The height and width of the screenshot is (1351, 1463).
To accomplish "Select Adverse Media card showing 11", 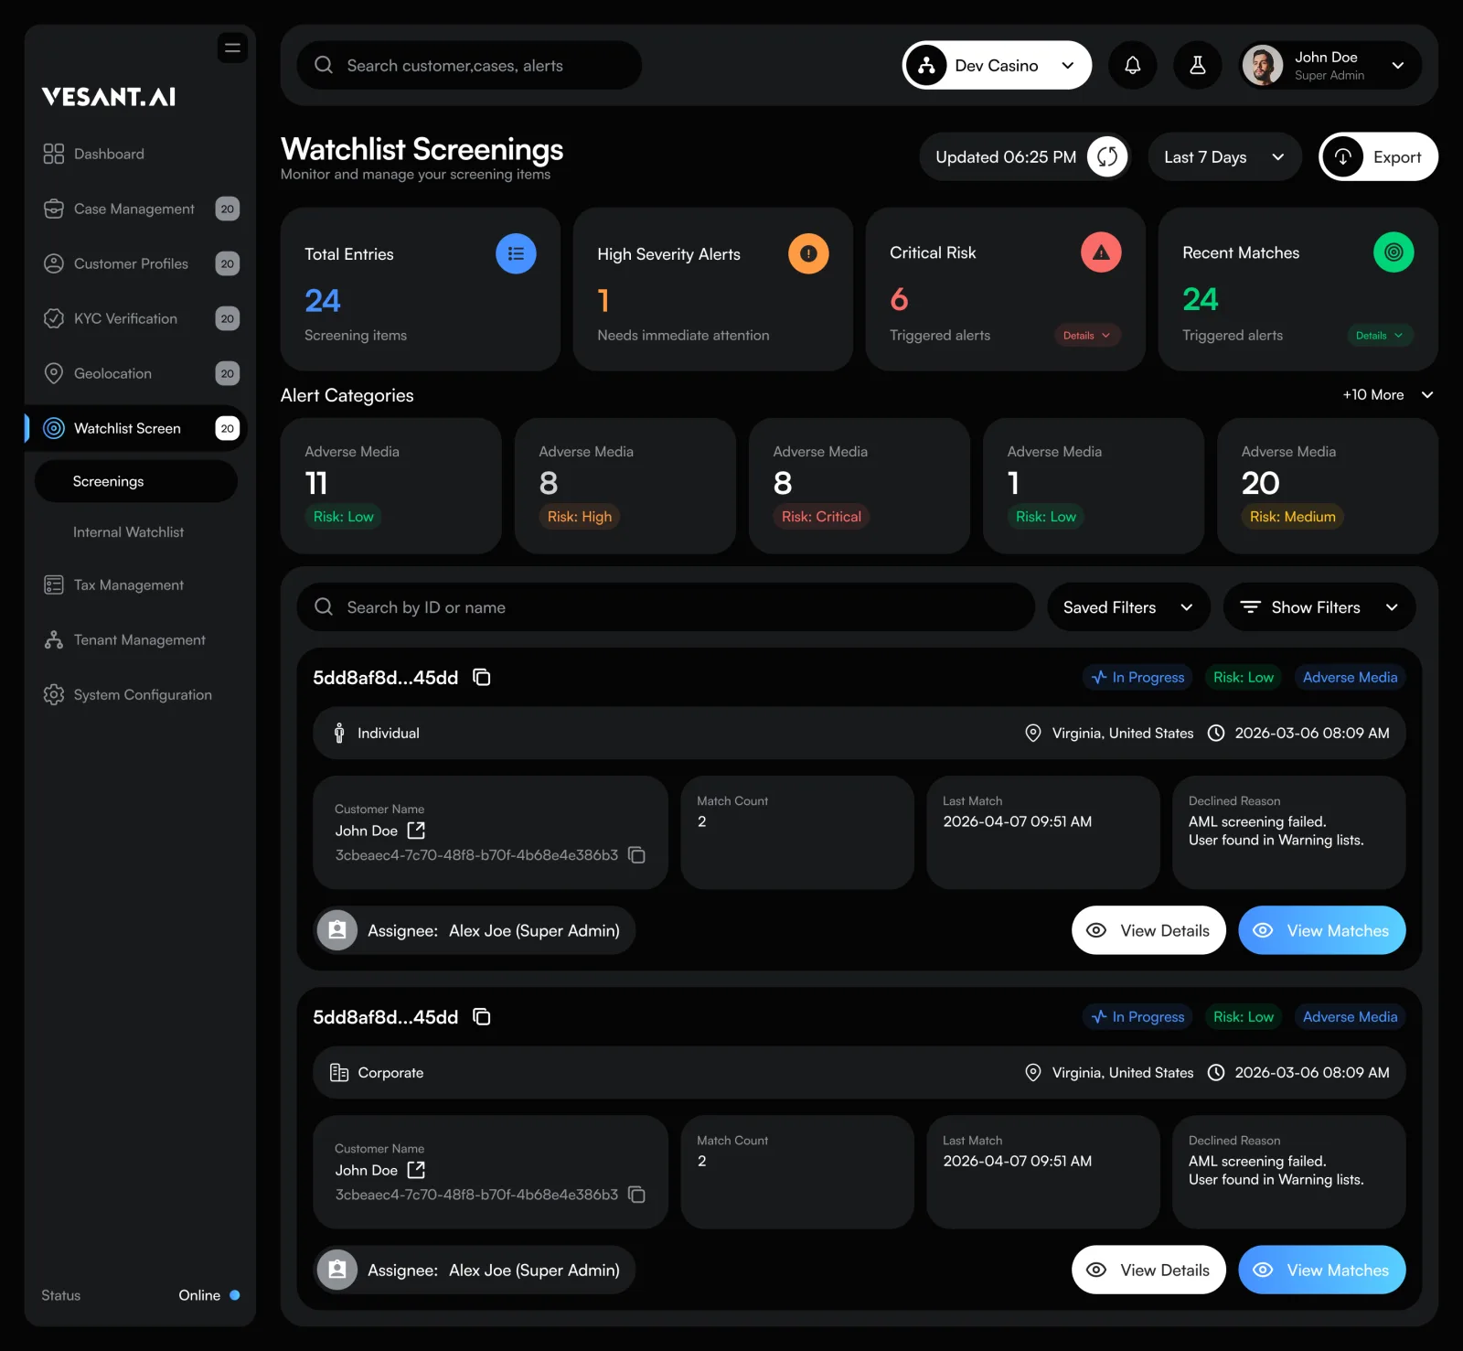I will coord(391,485).
